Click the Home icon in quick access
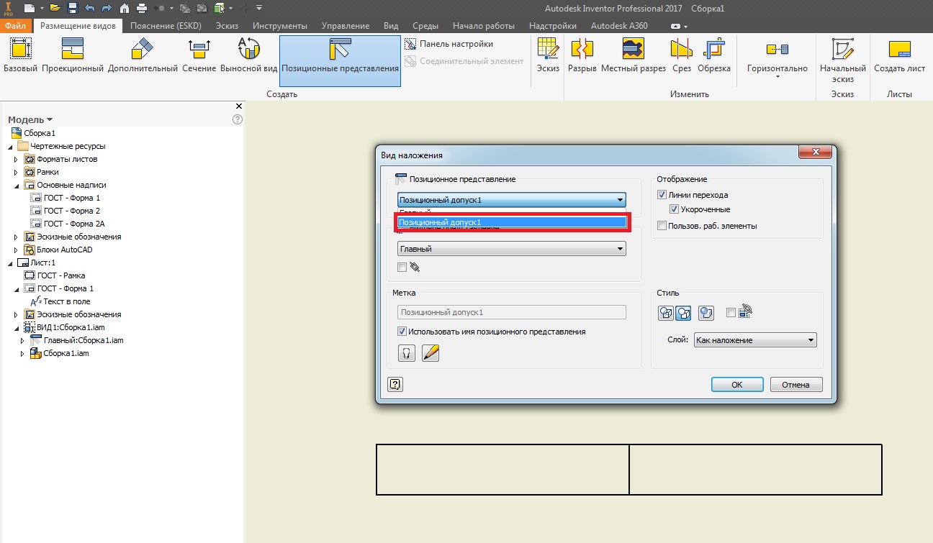This screenshot has height=543, width=933. coord(125,8)
